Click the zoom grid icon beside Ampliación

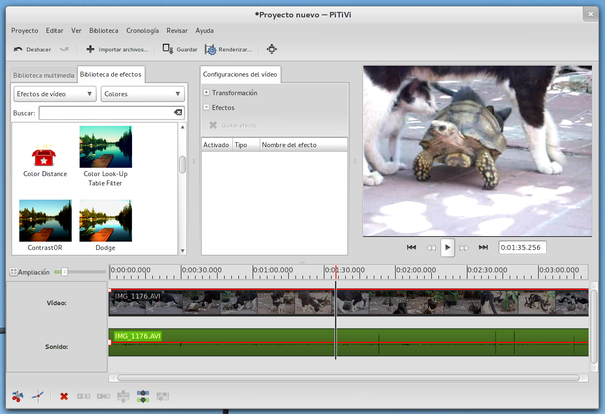14,272
